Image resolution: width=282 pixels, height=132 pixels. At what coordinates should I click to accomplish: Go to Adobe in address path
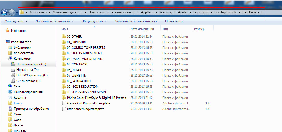(x=183, y=12)
